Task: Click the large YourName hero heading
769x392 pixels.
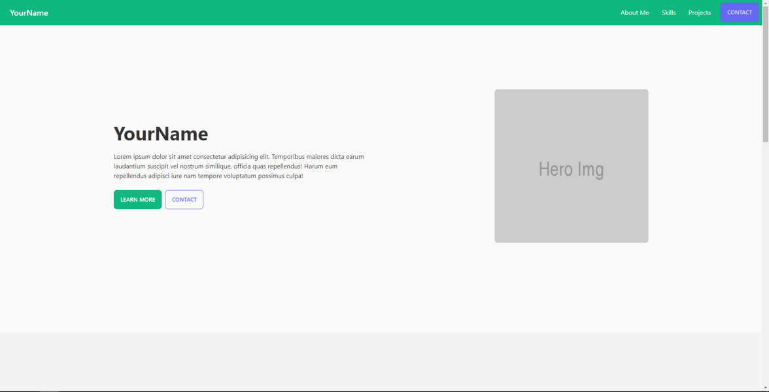Action: pos(161,133)
